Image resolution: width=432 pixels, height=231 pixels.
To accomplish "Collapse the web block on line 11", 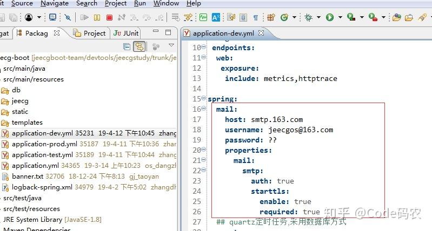I will (x=204, y=57).
